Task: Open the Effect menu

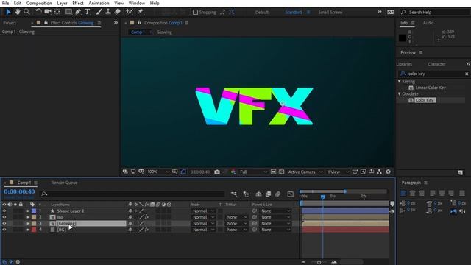Action: coord(78,3)
